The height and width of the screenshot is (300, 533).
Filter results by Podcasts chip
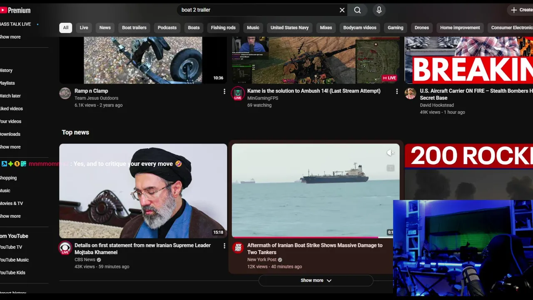167,27
